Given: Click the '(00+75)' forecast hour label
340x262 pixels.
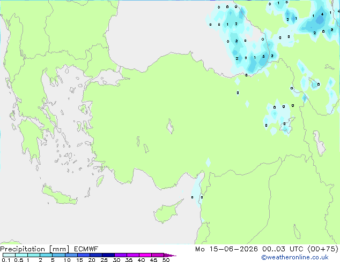Looking at the screenshot, I should (323, 249).
